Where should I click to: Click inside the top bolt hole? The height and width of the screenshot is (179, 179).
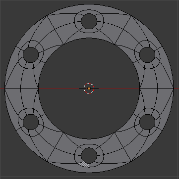point(89,21)
